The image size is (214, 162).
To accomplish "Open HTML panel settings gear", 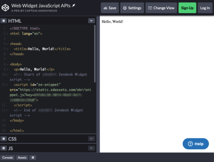I will 4,21.
